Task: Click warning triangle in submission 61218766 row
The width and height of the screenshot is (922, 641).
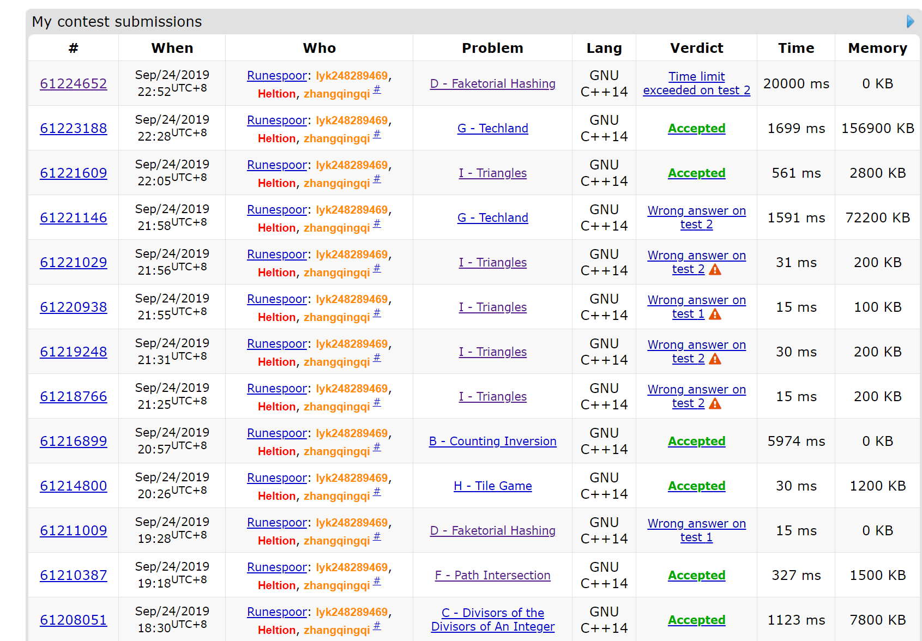Action: pos(715,403)
